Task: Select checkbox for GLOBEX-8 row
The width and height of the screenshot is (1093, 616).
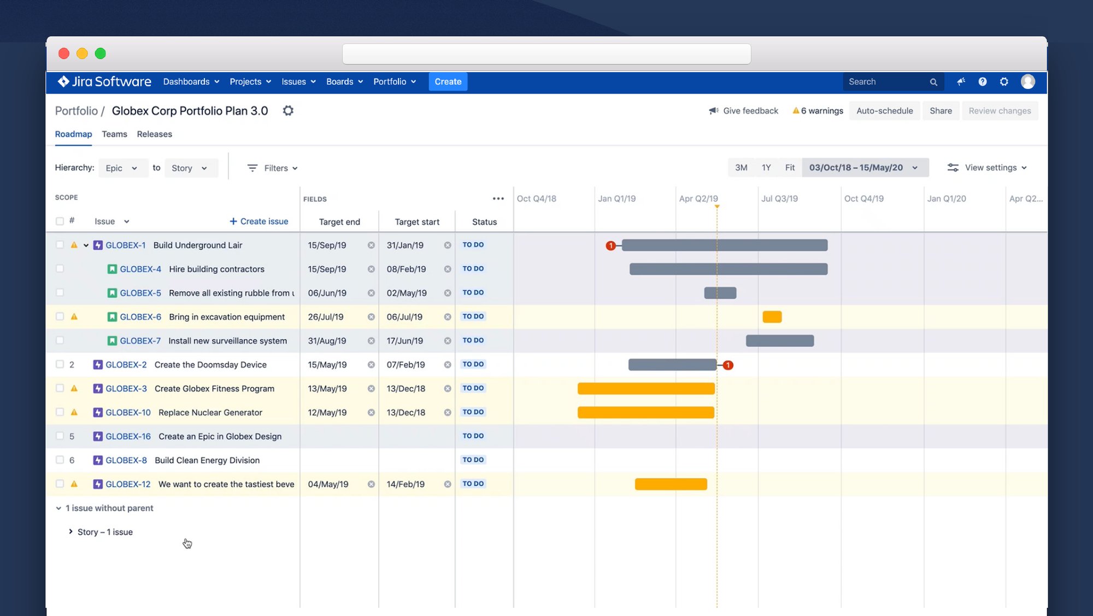Action: tap(60, 460)
